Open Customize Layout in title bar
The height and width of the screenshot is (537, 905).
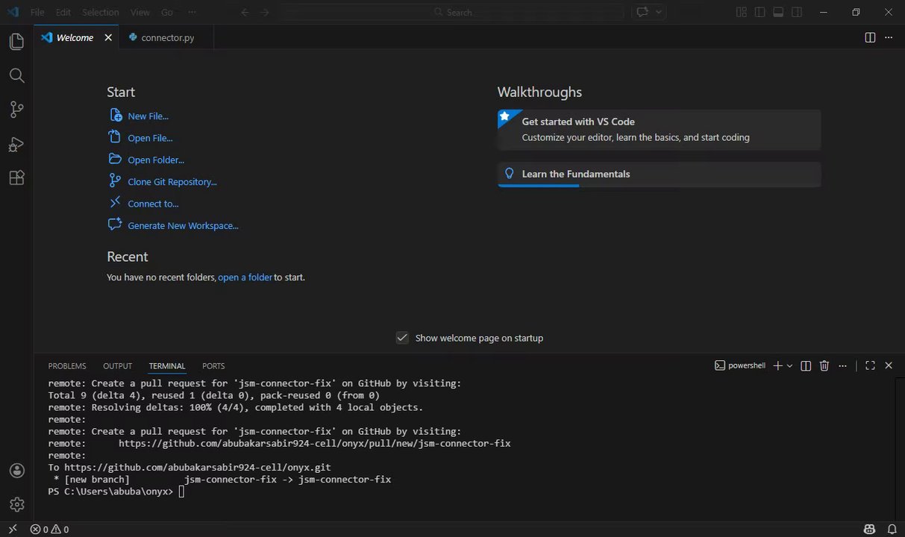[741, 12]
